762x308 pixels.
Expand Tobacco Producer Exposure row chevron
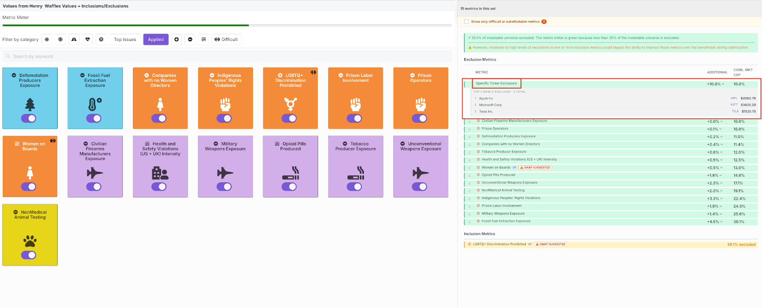[x=721, y=152]
